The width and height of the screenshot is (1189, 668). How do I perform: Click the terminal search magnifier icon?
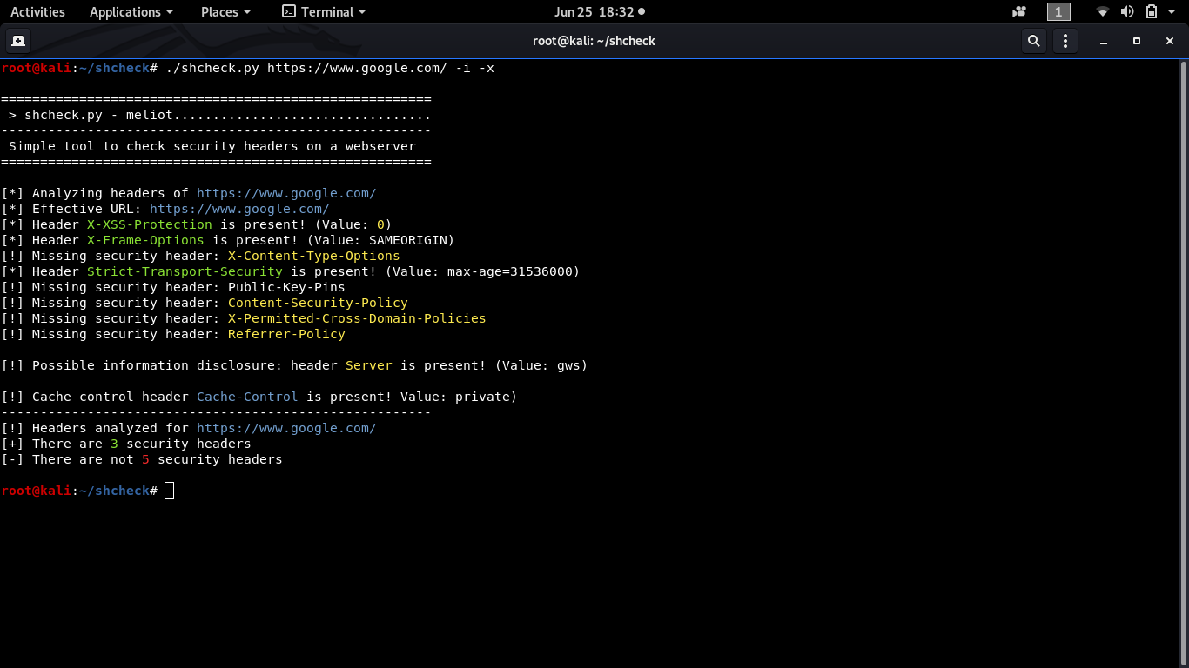click(1033, 41)
